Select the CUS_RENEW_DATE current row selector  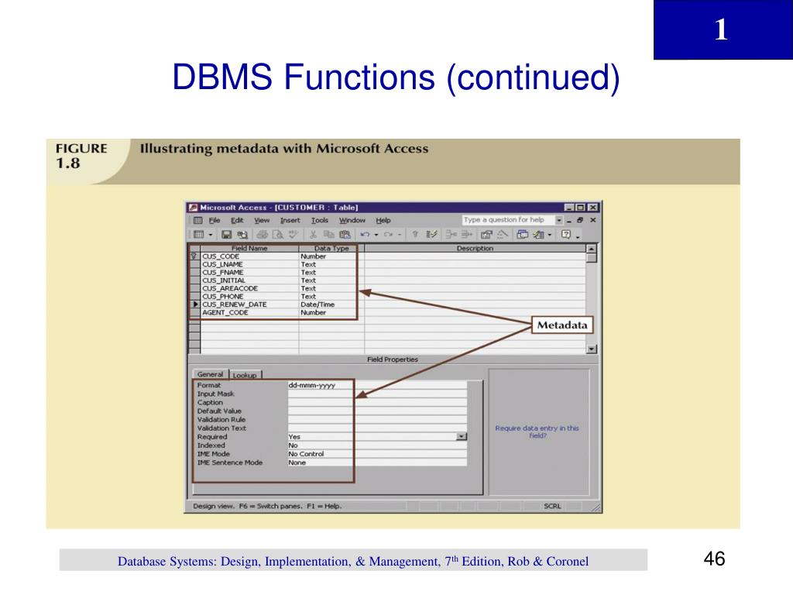pos(194,304)
